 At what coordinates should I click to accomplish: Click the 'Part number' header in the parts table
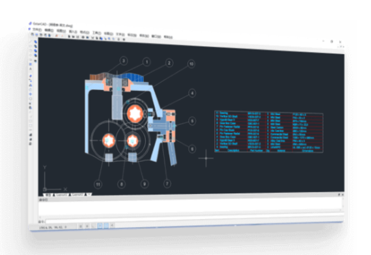(x=256, y=150)
